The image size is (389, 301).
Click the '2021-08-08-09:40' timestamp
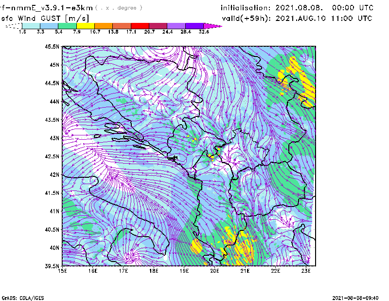(x=355, y=298)
